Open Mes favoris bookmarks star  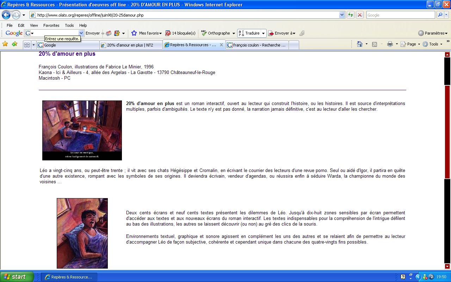pos(146,33)
